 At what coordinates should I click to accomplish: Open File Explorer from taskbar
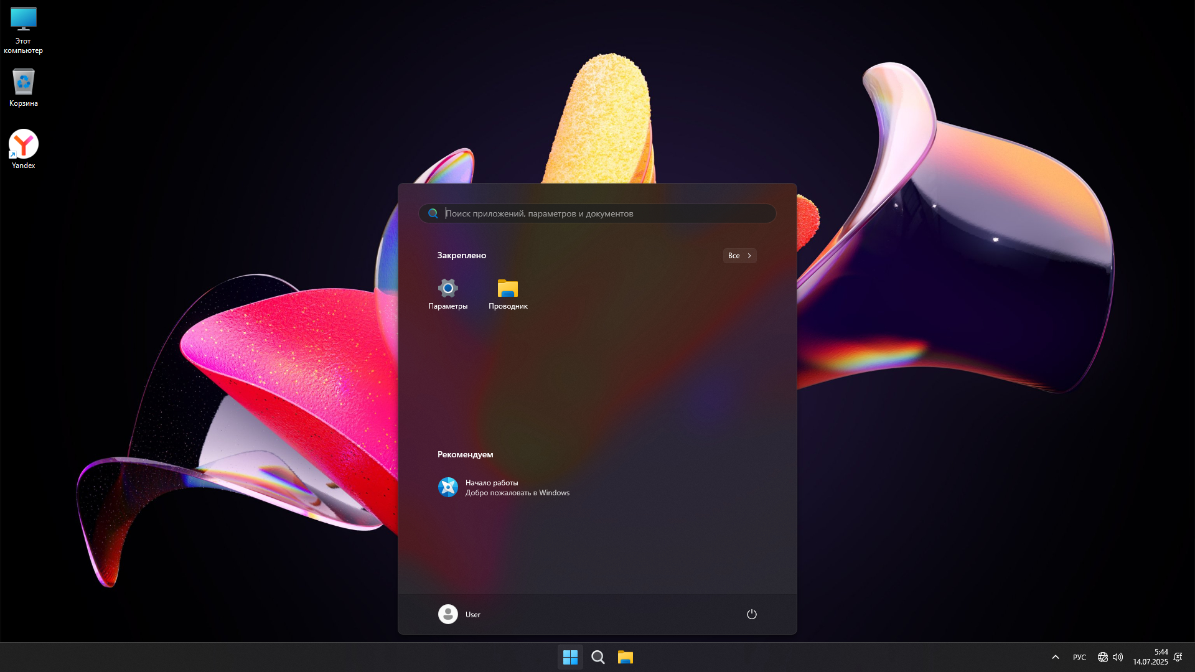click(x=625, y=657)
